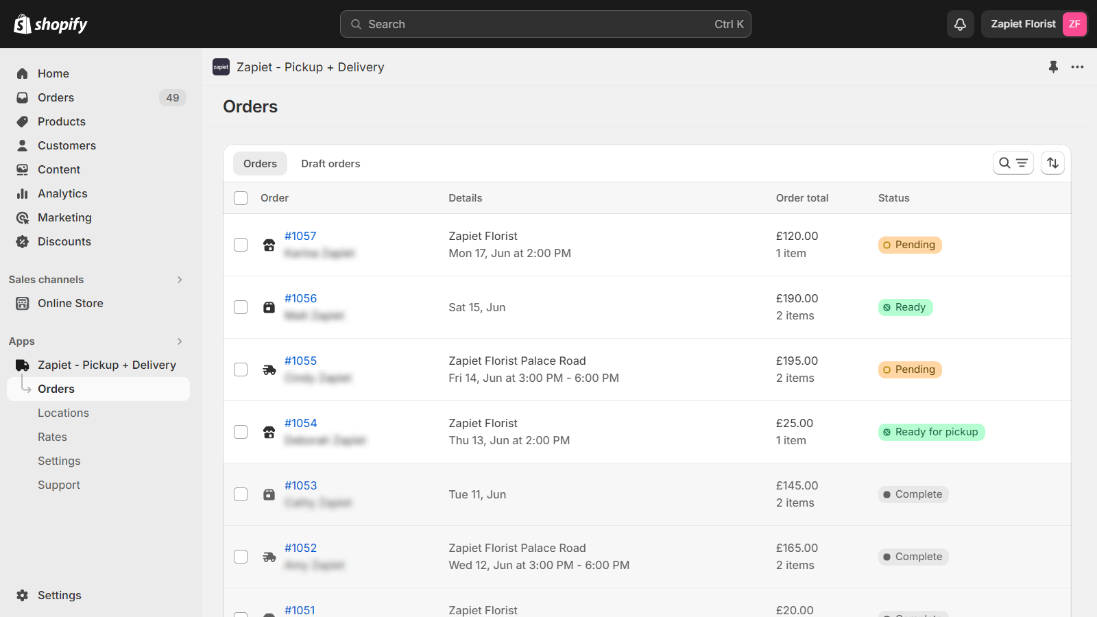Click the Pending status badge for #1057
1097x617 pixels.
910,245
